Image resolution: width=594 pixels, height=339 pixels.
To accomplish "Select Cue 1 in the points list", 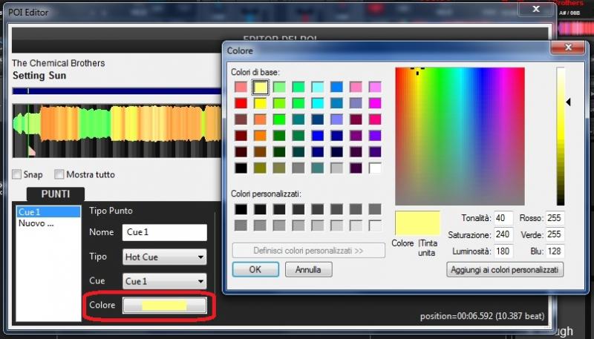I will pos(48,212).
